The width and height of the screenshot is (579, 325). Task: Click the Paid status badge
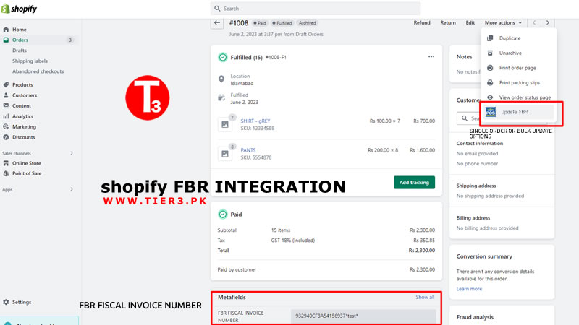pos(260,23)
